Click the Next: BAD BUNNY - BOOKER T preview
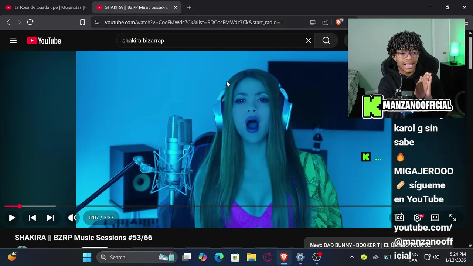The image size is (473, 266). click(371, 245)
